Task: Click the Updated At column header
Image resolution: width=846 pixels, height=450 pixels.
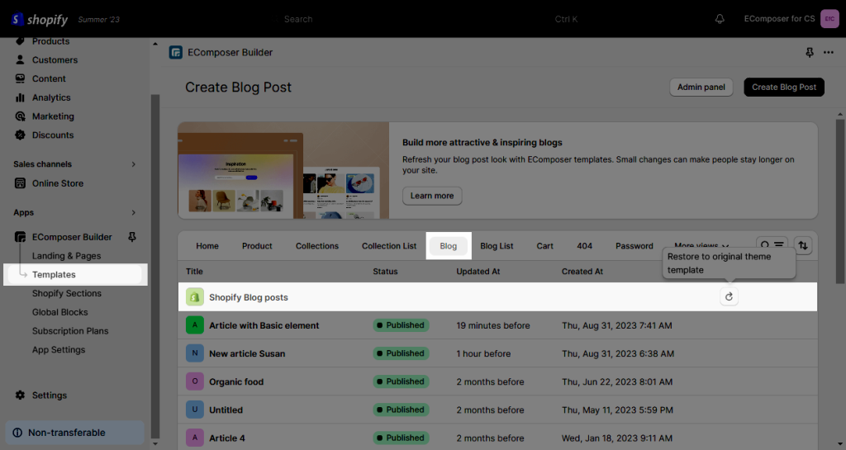Action: coord(478,272)
